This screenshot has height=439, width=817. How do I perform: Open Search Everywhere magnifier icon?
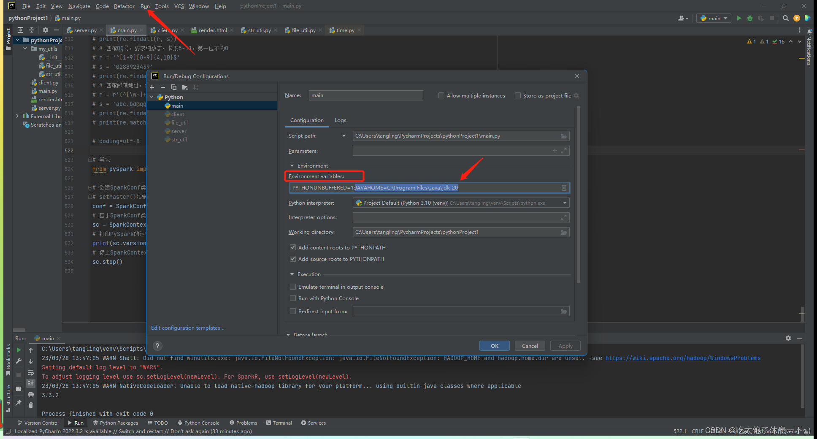coord(785,18)
